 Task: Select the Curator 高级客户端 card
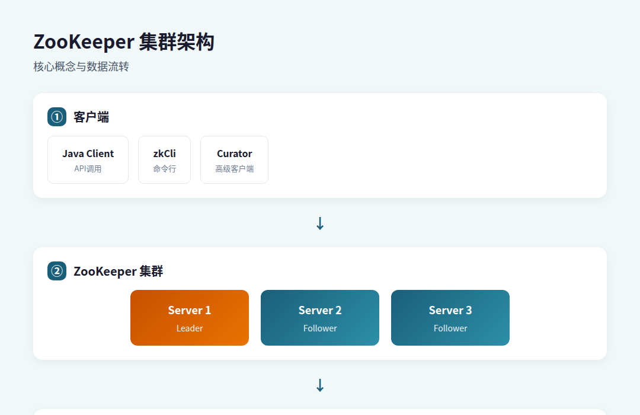234,159
